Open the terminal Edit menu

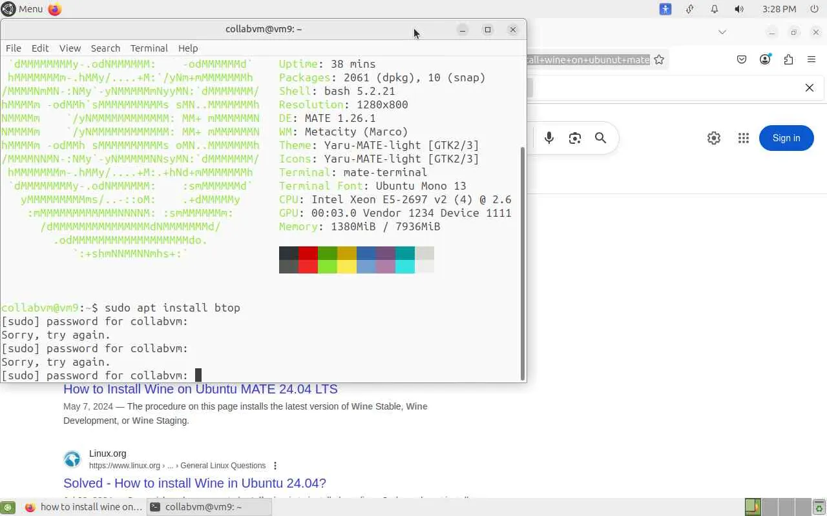pos(40,48)
